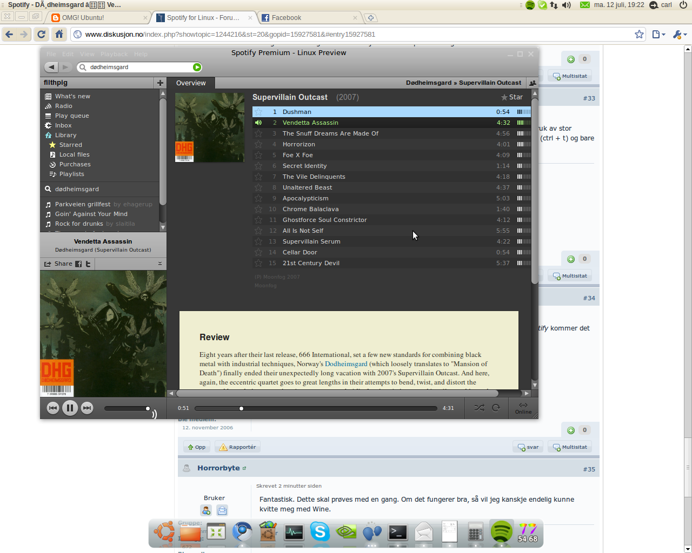Open What's new in sidebar
This screenshot has width=692, height=553.
pos(72,96)
